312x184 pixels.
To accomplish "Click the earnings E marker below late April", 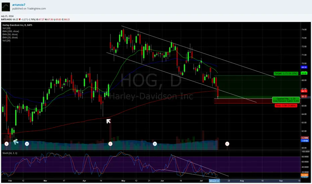I will (x=110, y=144).
